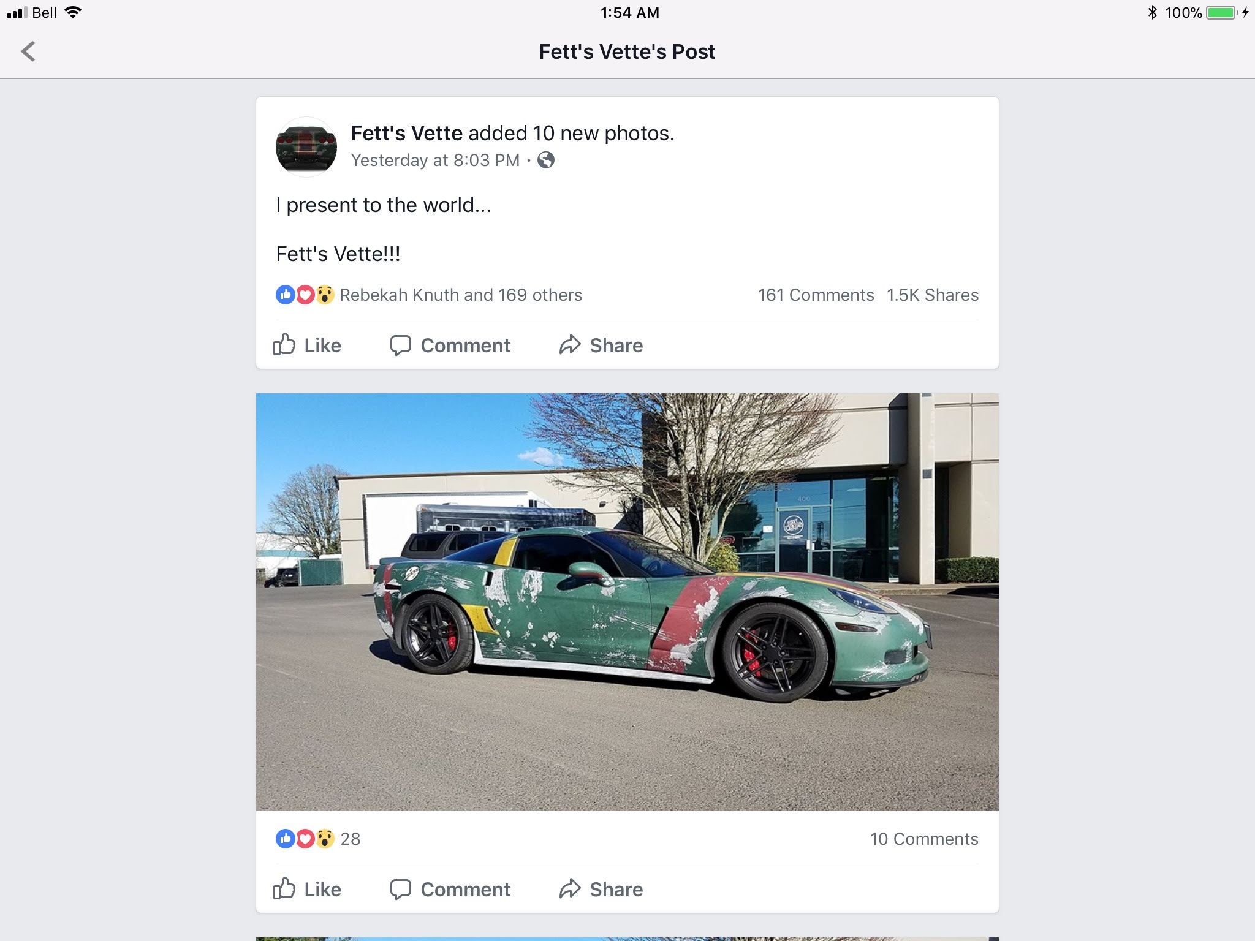Comment on the Corvette photo
The width and height of the screenshot is (1255, 941).
pyautogui.click(x=450, y=889)
